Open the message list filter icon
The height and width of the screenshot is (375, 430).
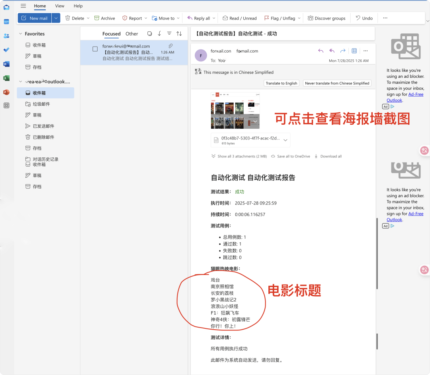click(x=169, y=33)
